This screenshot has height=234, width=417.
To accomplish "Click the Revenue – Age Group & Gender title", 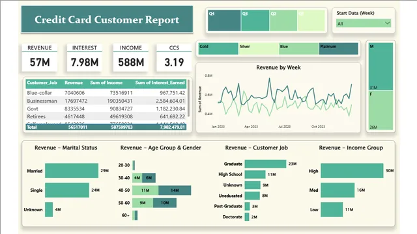I will click(x=161, y=148).
